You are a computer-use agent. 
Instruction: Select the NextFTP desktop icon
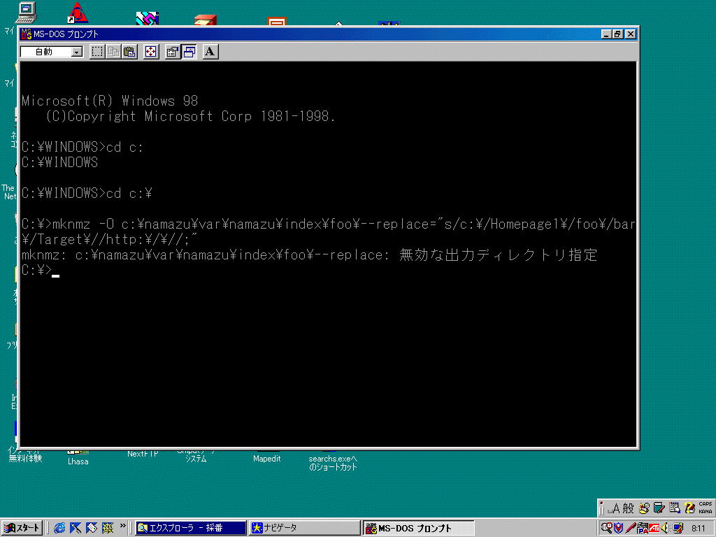point(143,454)
